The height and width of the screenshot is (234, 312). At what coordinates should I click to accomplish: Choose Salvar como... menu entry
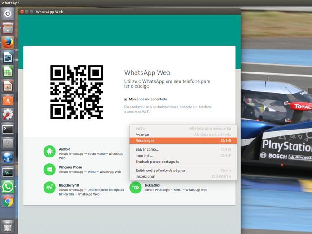[183, 149]
